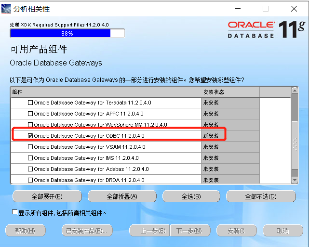Click 未安装 status of VSAM row
The height and width of the screenshot is (247, 309).
click(211, 147)
